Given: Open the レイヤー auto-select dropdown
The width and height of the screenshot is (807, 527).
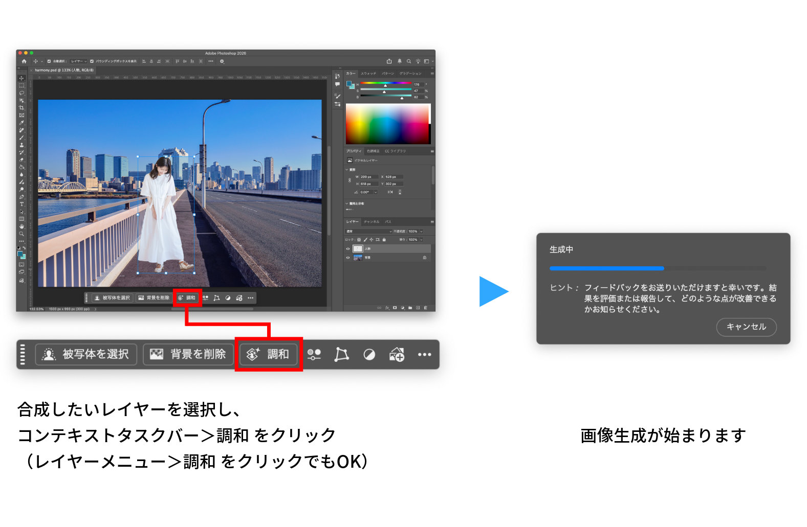Looking at the screenshot, I should click(x=79, y=61).
